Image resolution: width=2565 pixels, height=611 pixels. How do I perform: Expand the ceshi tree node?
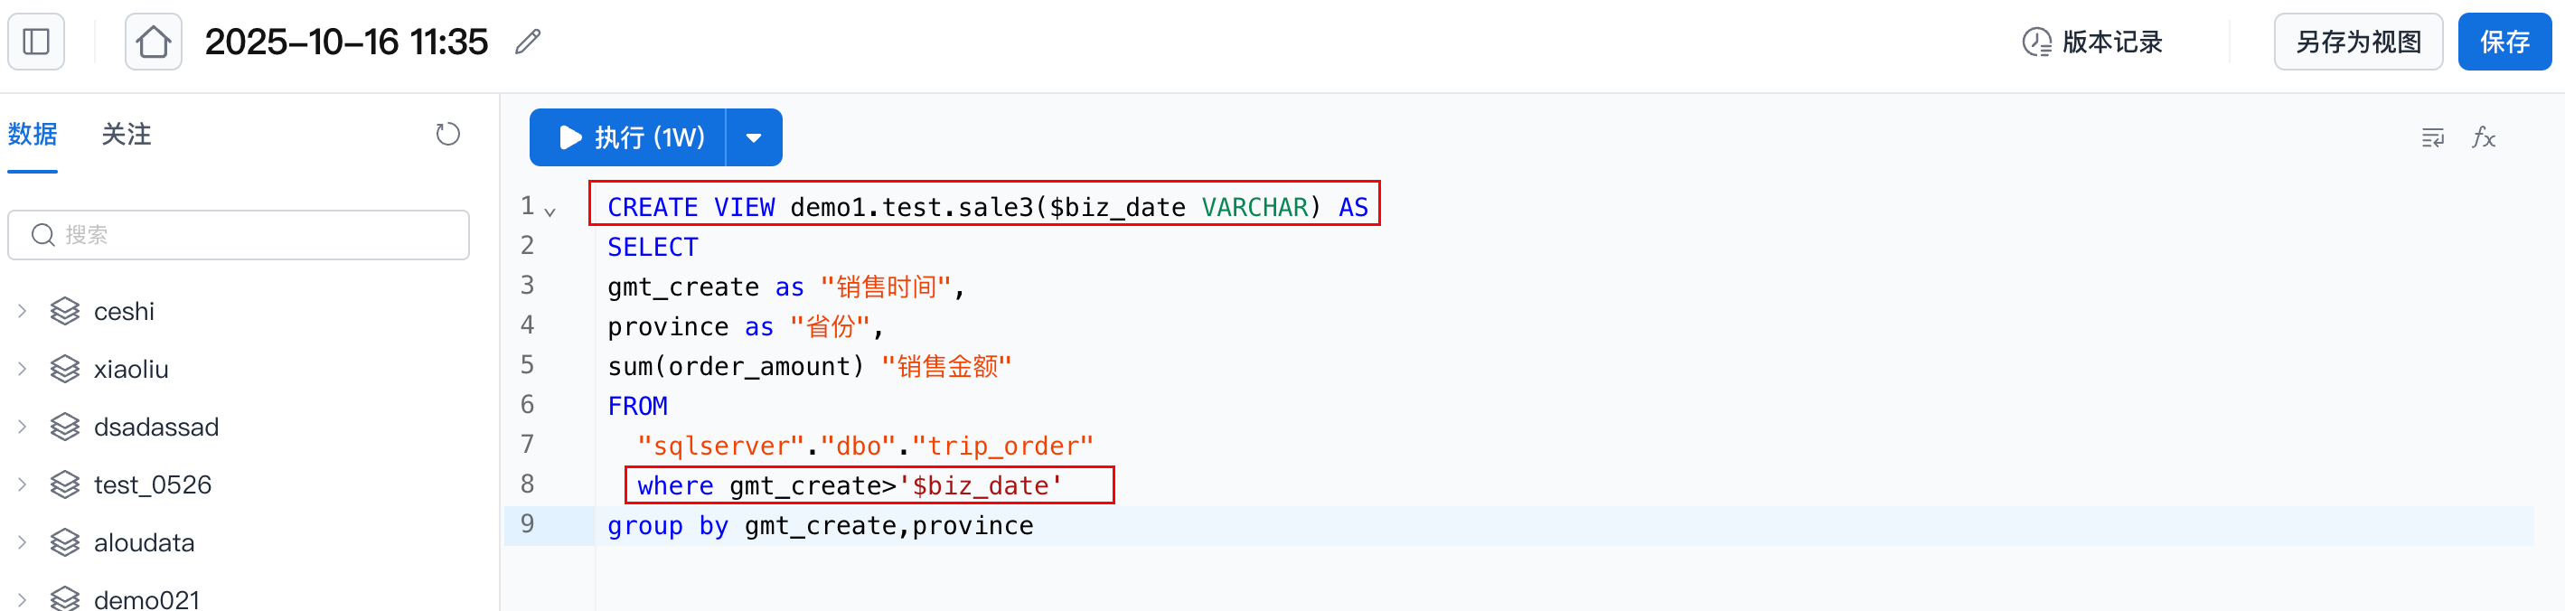pos(22,312)
